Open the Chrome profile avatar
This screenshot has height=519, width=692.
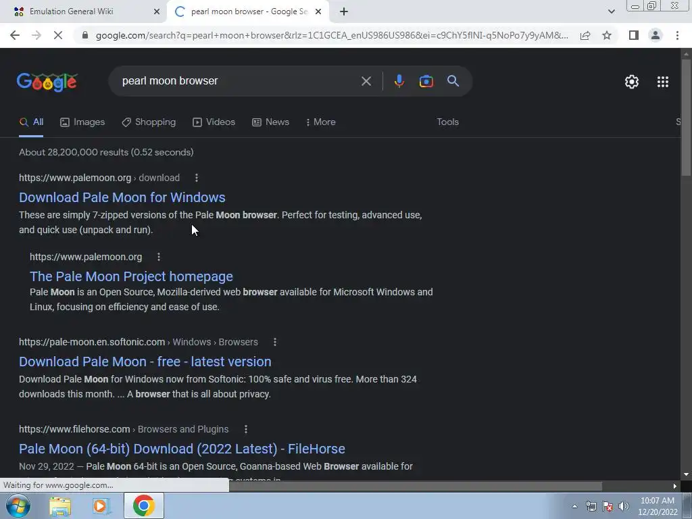(656, 35)
